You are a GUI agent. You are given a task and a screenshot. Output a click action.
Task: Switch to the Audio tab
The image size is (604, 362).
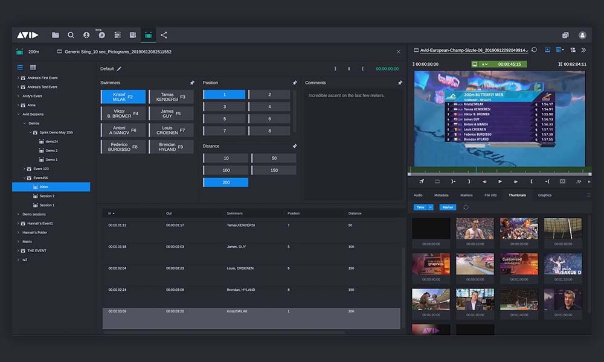pyautogui.click(x=418, y=195)
